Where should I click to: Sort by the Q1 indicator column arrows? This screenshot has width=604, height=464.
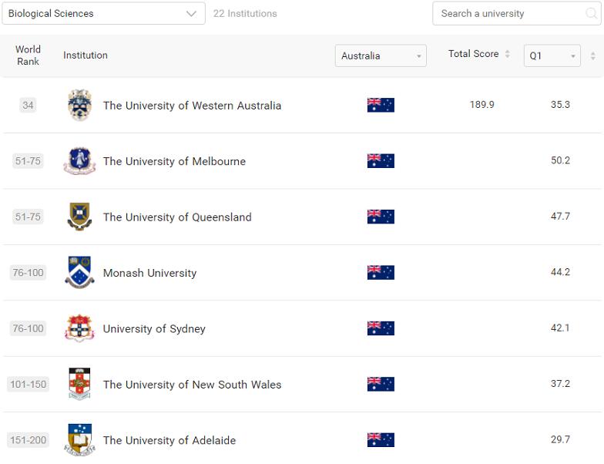click(x=592, y=56)
